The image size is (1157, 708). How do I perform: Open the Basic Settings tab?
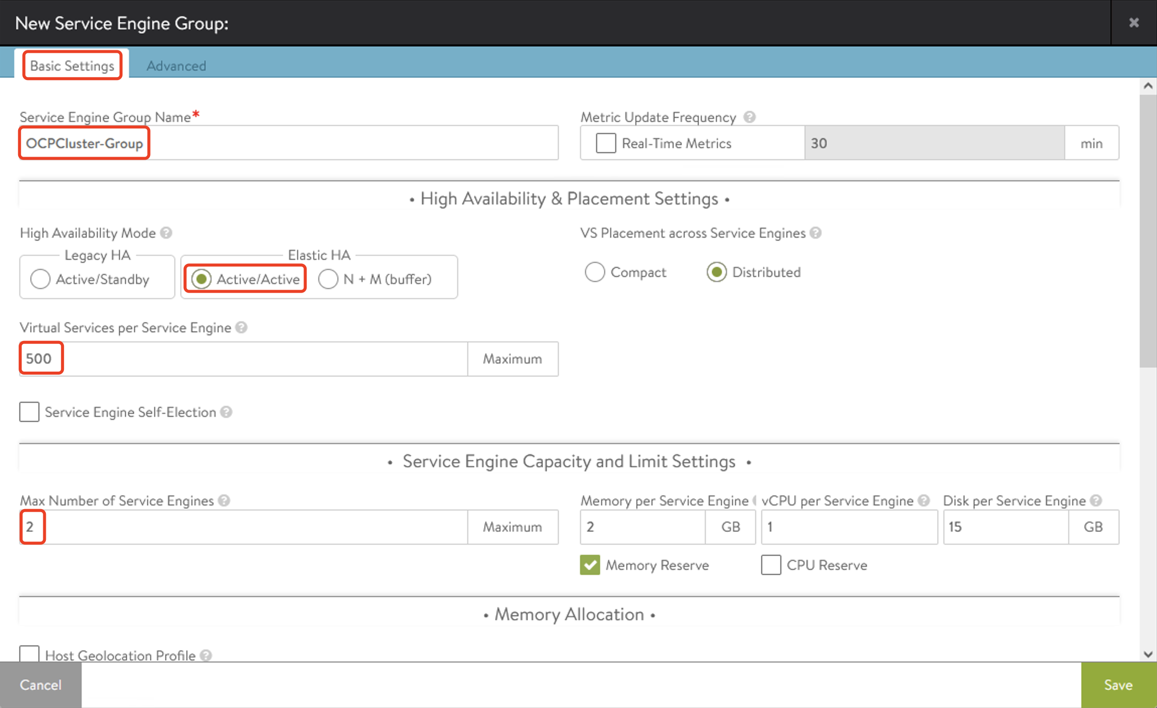[72, 65]
